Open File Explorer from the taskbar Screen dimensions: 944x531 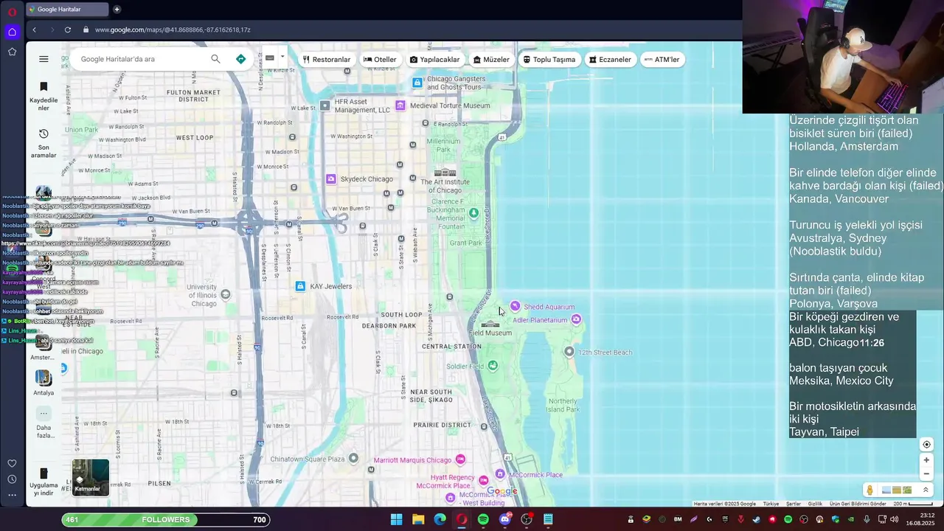coord(418,519)
